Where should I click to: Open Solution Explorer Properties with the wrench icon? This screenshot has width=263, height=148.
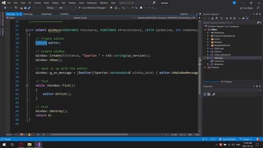tap(243, 18)
